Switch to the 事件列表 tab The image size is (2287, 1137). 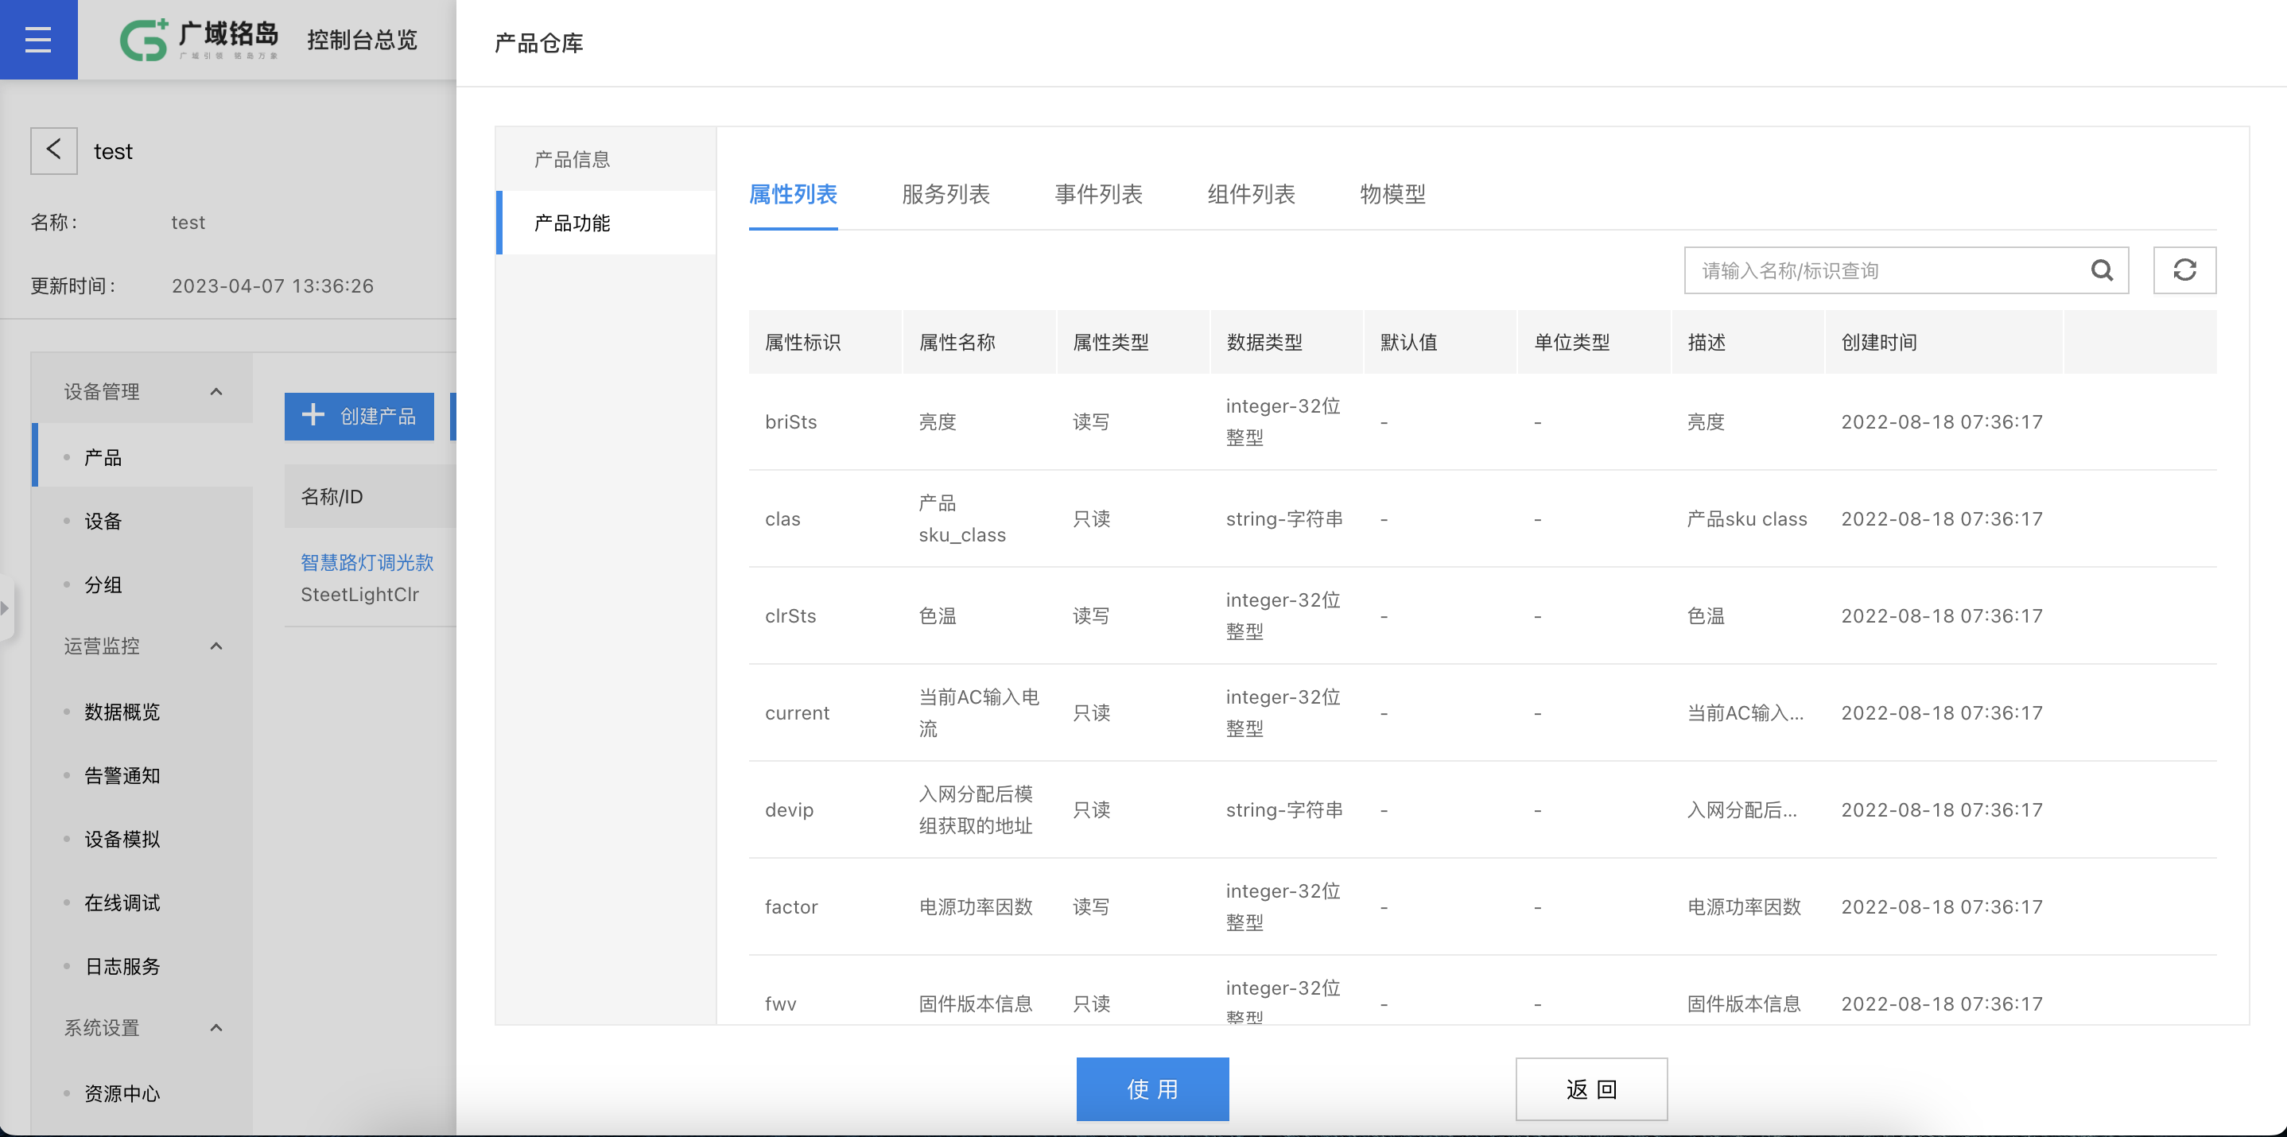[1098, 193]
